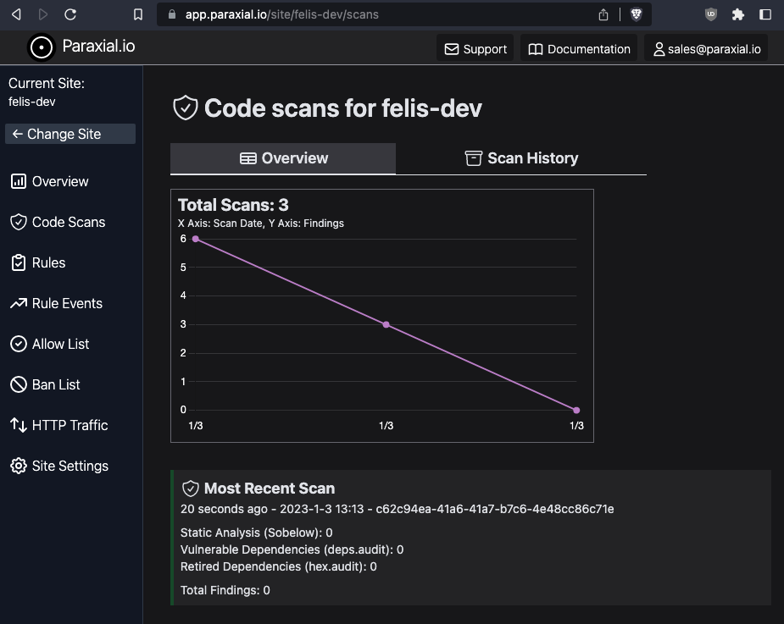Click the chart point at 0 findings

[x=576, y=410]
